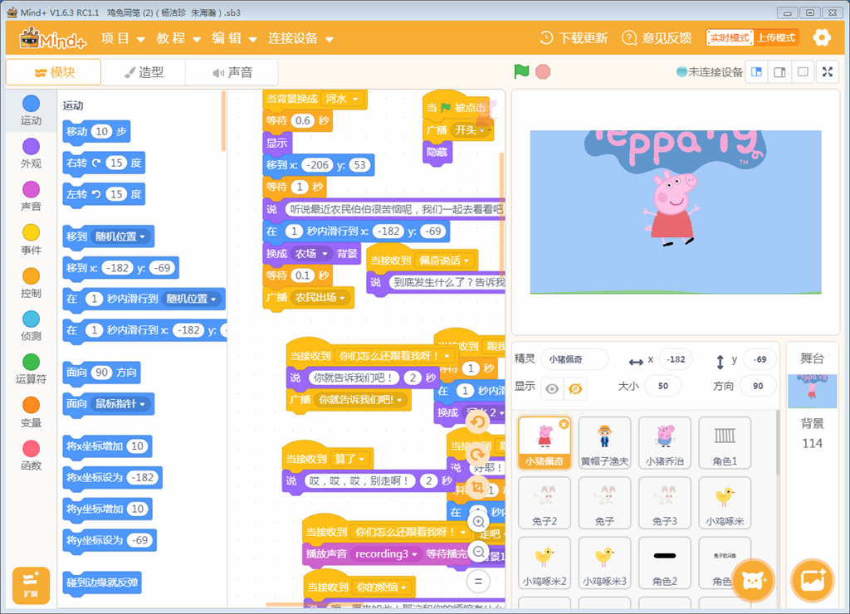Expand the 农场 backdrop dropdown

click(x=312, y=254)
